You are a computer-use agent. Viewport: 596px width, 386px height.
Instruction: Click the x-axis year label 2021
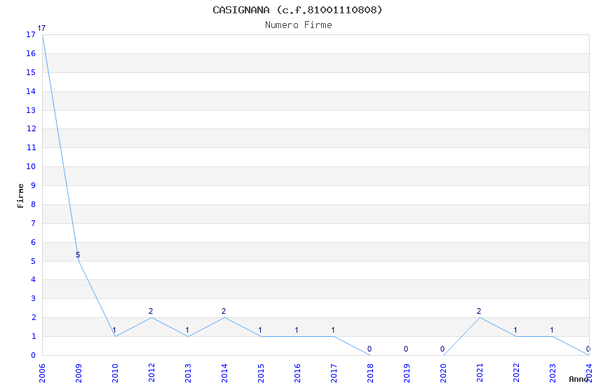[x=480, y=373]
